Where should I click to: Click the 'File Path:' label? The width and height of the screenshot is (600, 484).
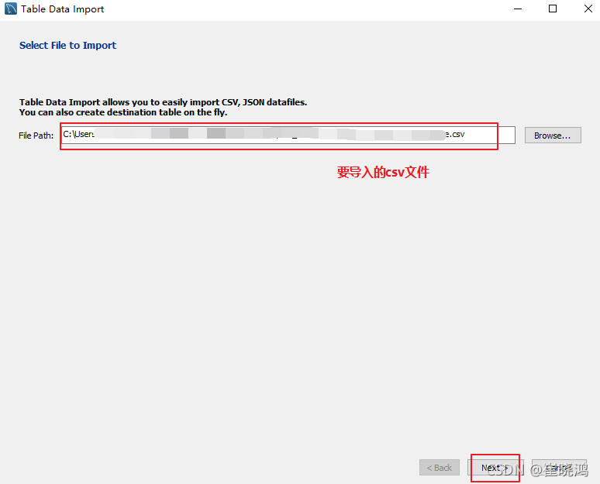tap(36, 136)
